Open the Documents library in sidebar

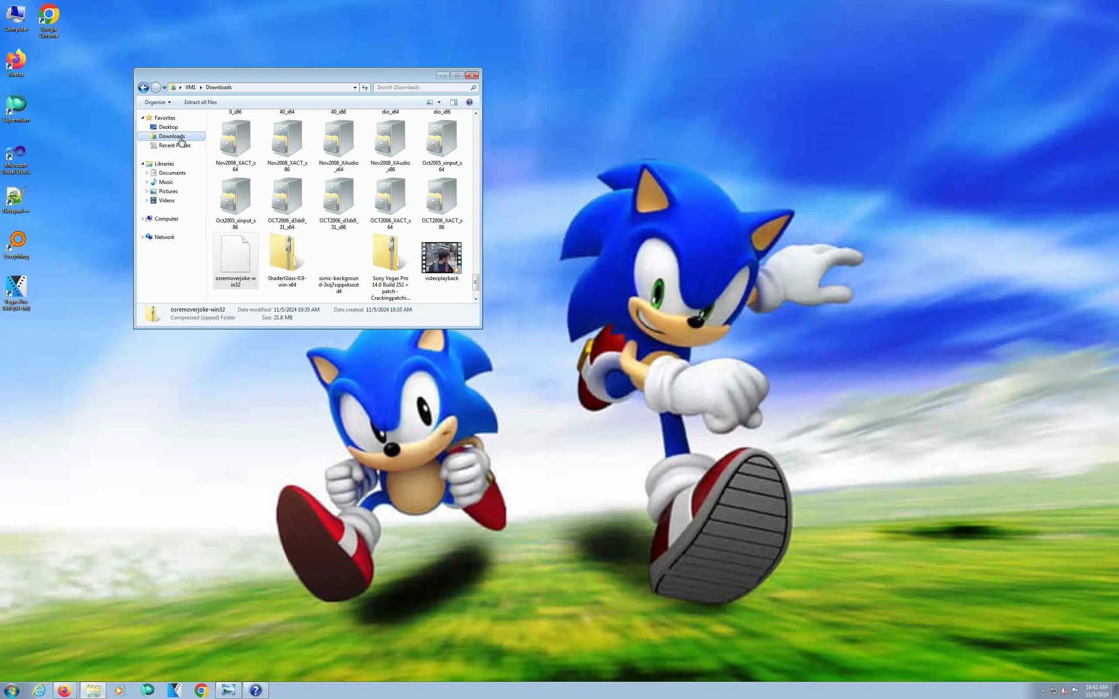point(172,173)
